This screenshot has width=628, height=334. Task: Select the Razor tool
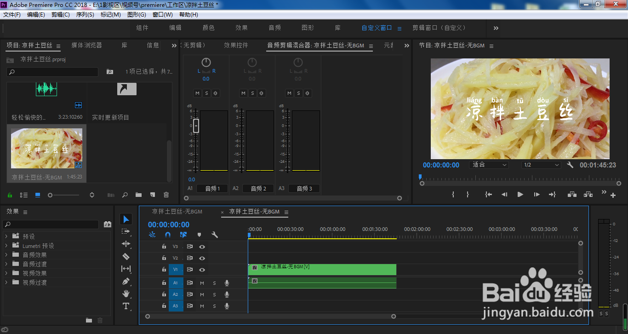pyautogui.click(x=126, y=256)
